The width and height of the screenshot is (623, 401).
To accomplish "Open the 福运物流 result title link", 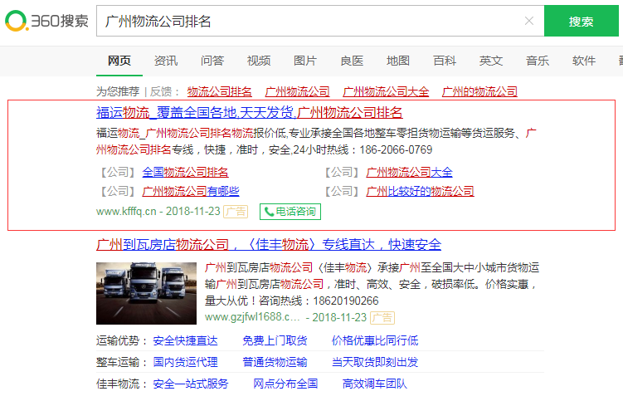I will coord(250,113).
